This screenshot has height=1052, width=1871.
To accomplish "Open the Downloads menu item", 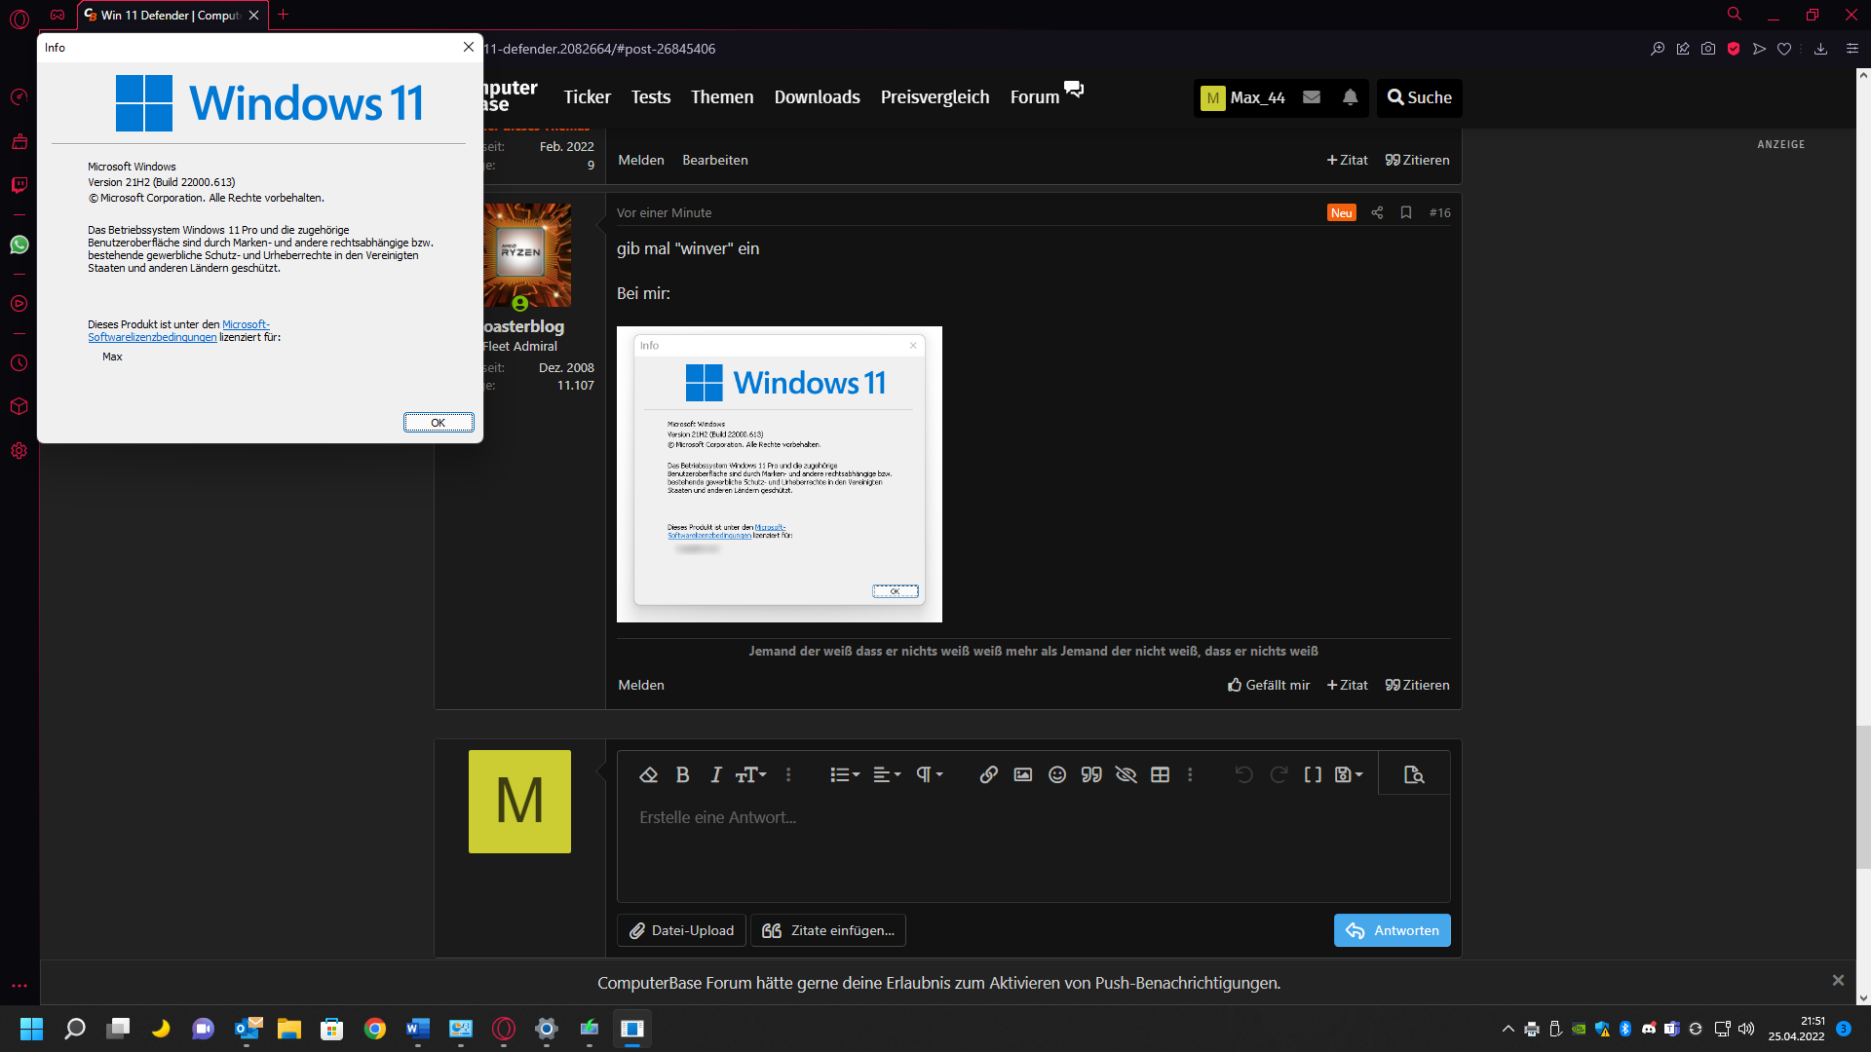I will (817, 97).
